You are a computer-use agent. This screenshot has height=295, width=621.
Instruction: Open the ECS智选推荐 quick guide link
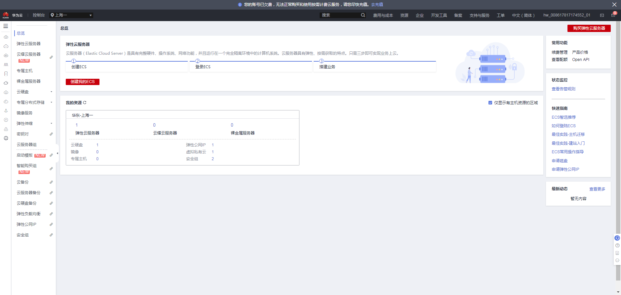point(563,117)
